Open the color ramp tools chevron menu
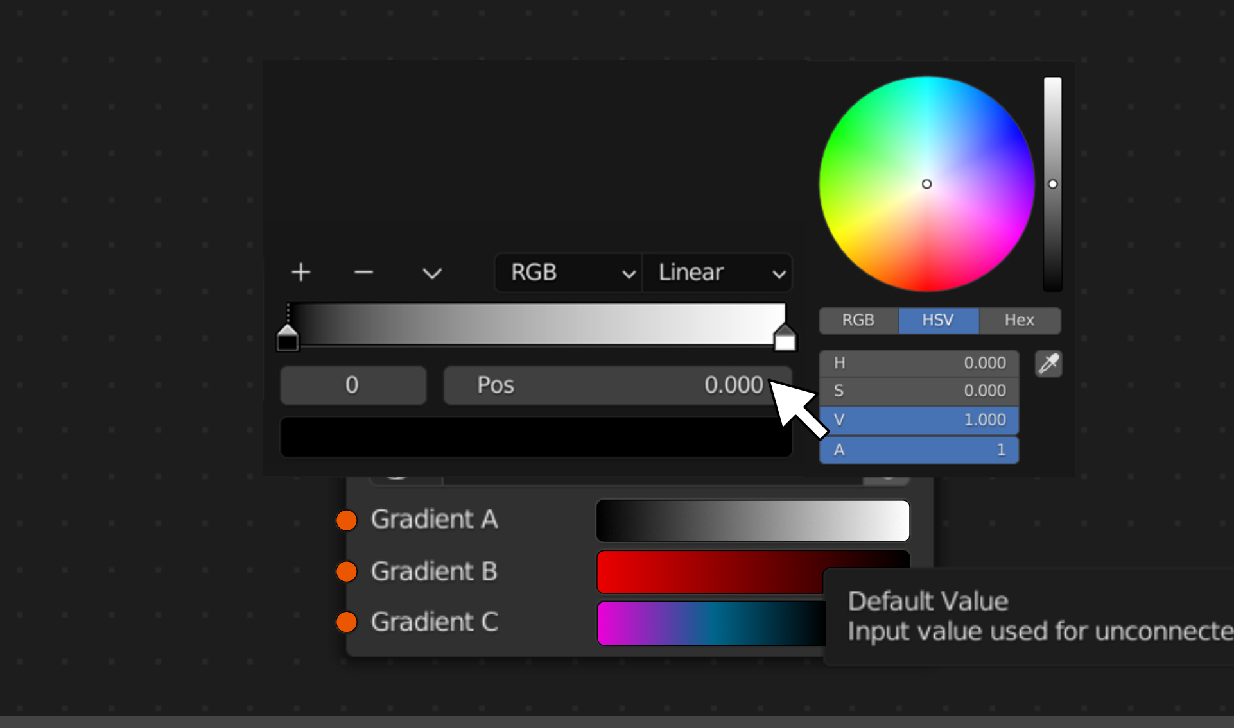 432,273
